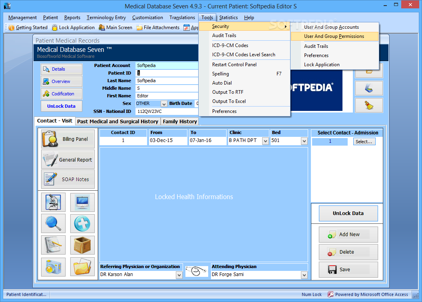Click the Last Name field
This screenshot has width=422, height=302.
pyautogui.click(x=167, y=81)
